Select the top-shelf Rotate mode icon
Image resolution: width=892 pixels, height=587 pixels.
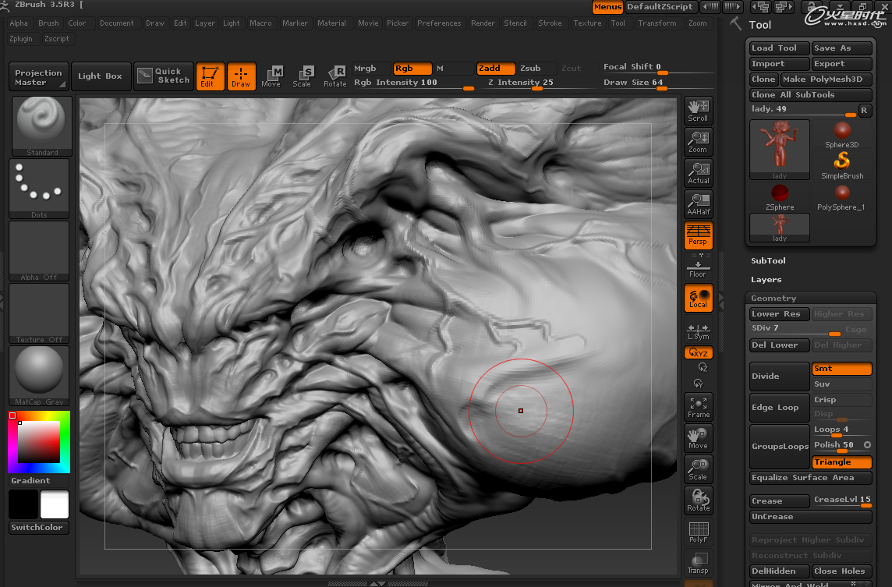(334, 76)
